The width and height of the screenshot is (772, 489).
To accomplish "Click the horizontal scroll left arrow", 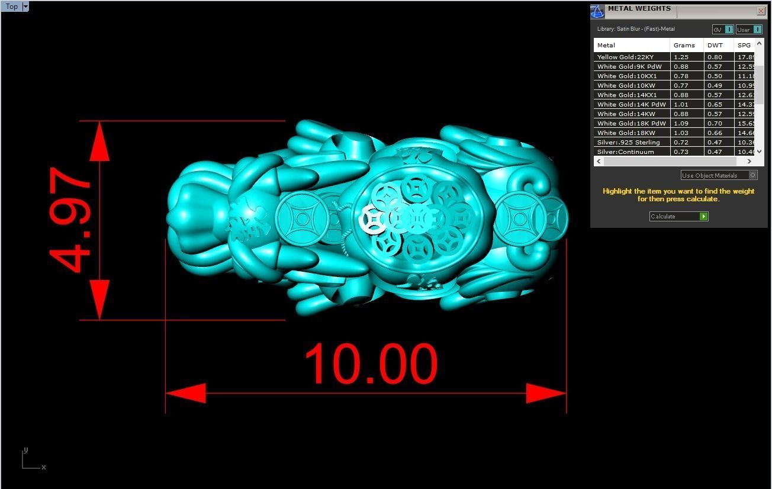I will coord(599,161).
